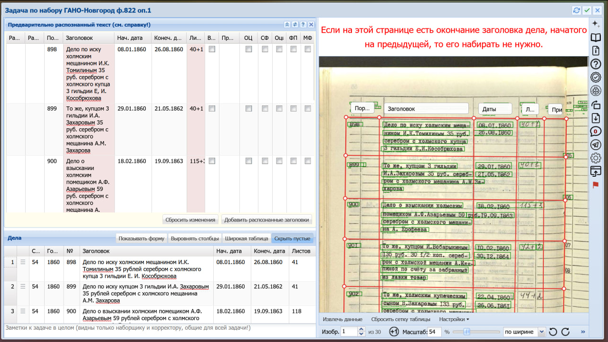Click the Нач. дата column header in Дела table

point(232,251)
